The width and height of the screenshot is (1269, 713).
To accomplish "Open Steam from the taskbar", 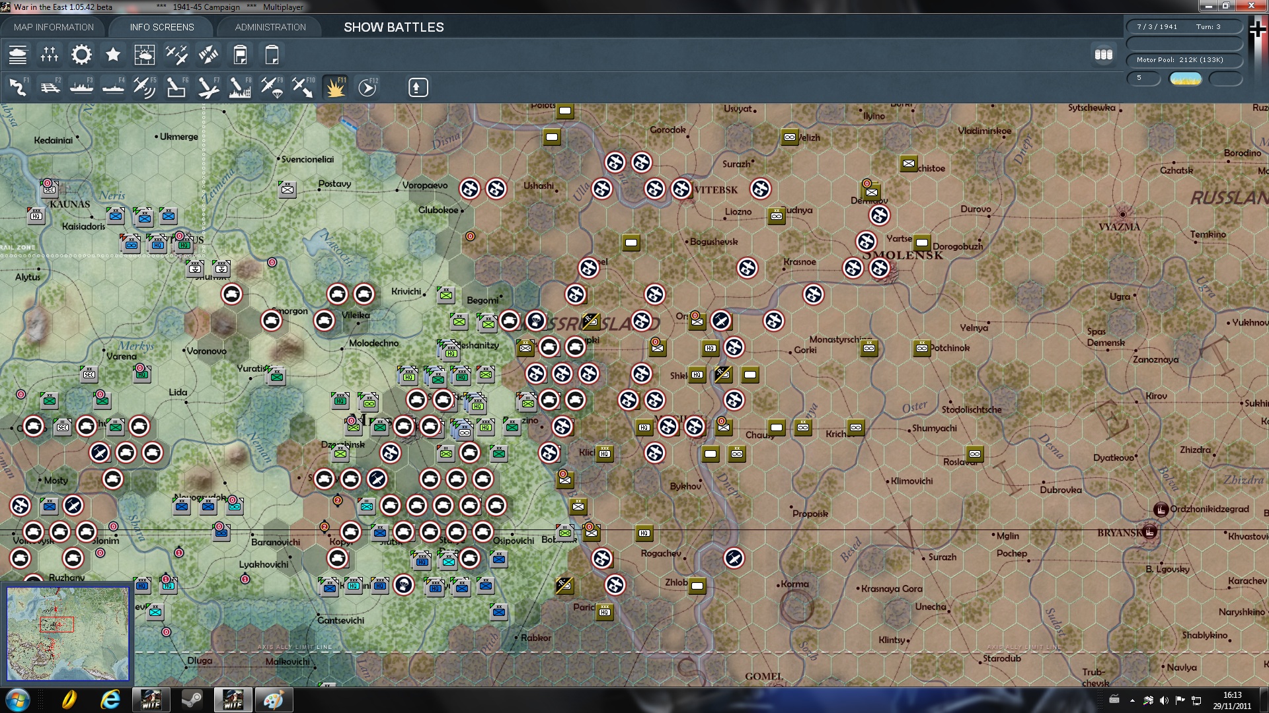I will click(192, 700).
